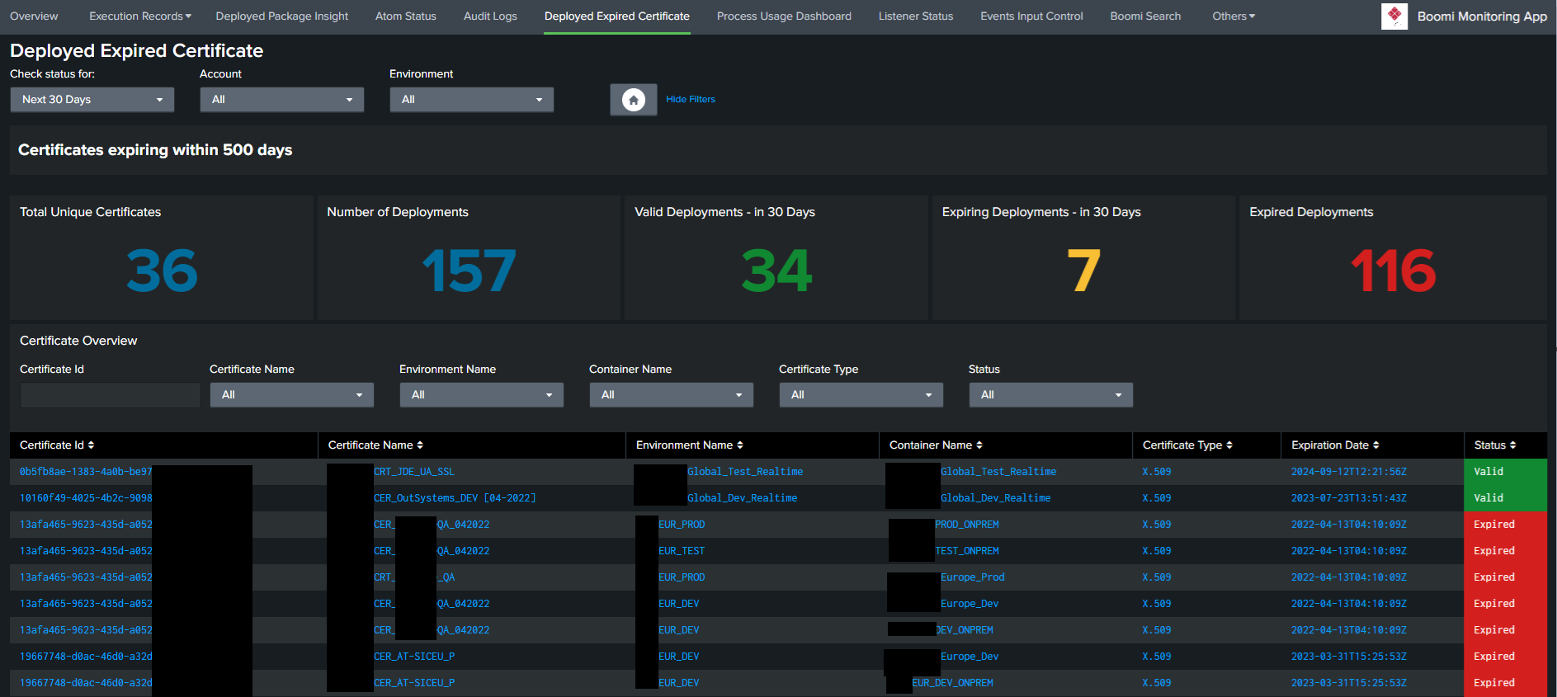Viewport: 1557px width, 697px height.
Task: Sort by Status column arrows
Action: (x=1513, y=445)
